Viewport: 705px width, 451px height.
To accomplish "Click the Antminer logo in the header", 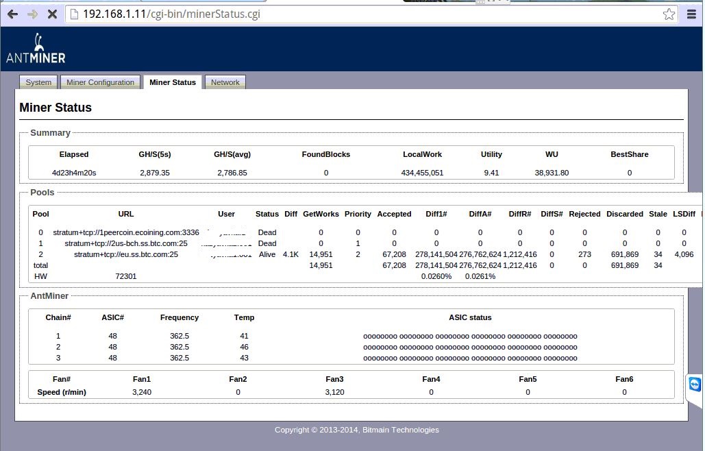I will click(x=36, y=49).
